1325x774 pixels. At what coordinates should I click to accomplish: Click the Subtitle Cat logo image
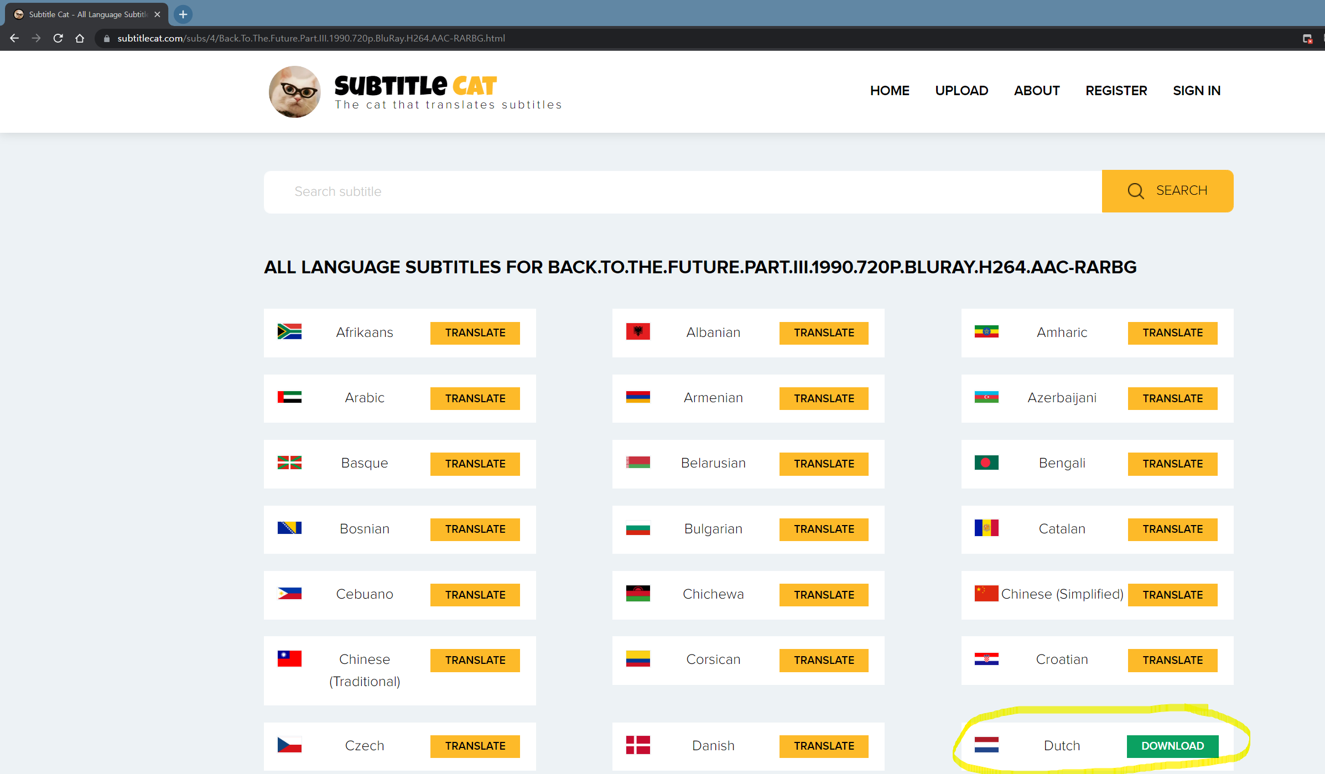click(295, 92)
